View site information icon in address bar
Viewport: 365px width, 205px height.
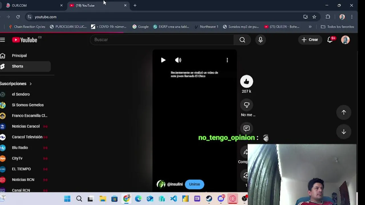coord(29,17)
